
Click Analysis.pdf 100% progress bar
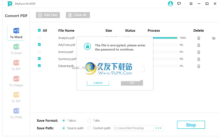165,38
